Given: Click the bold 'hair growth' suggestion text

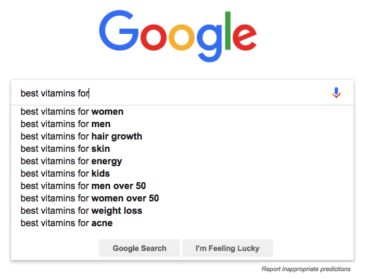Looking at the screenshot, I should [x=117, y=136].
